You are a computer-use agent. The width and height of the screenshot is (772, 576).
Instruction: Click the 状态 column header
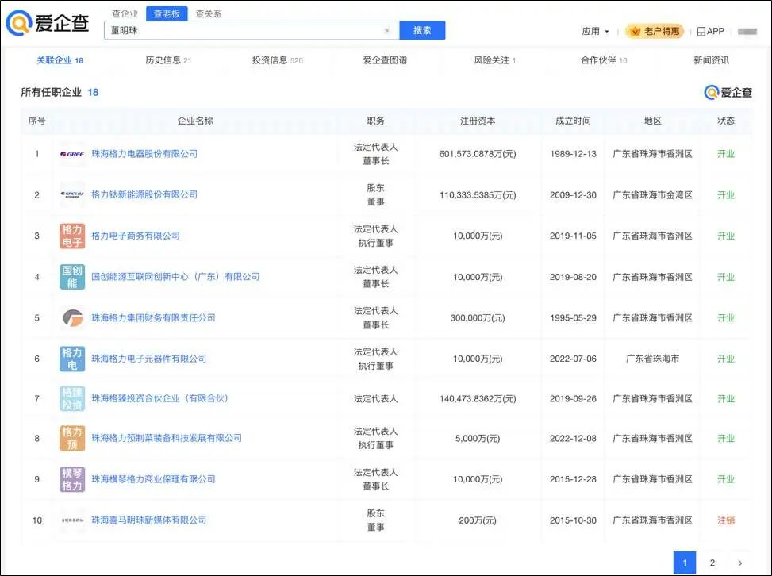[x=726, y=121]
